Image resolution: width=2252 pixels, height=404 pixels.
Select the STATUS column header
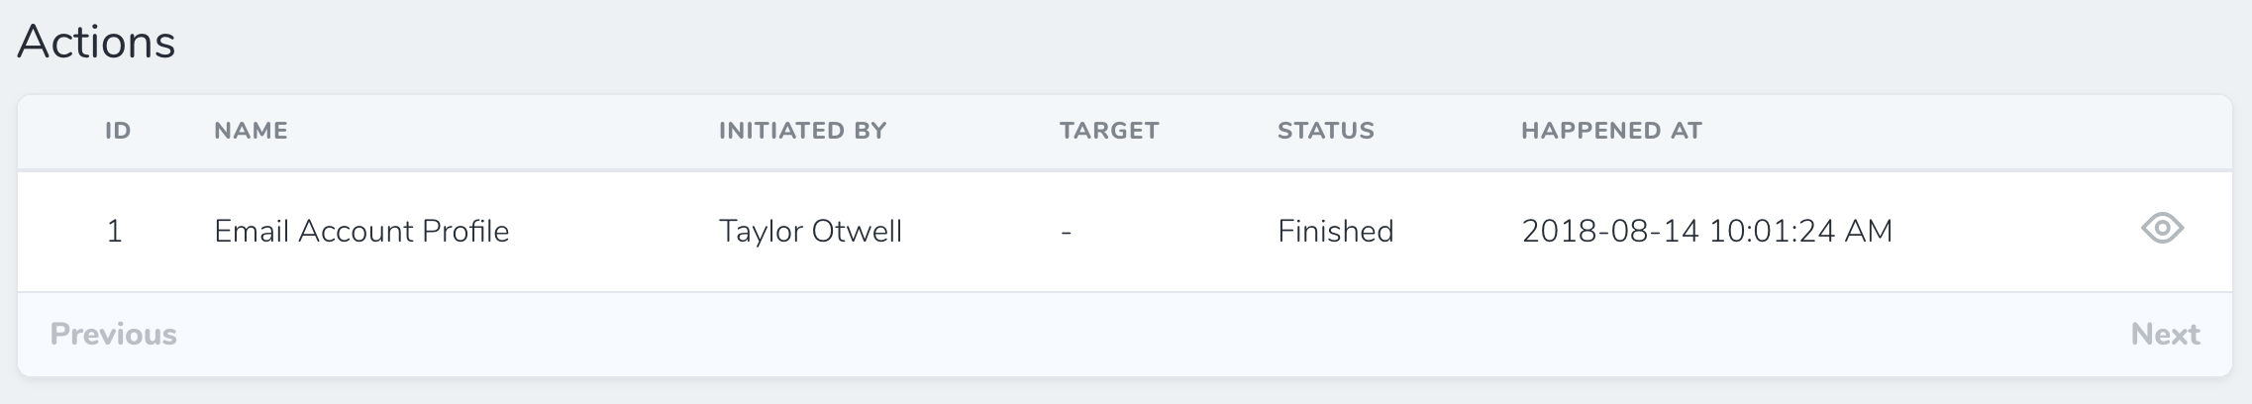click(1325, 131)
